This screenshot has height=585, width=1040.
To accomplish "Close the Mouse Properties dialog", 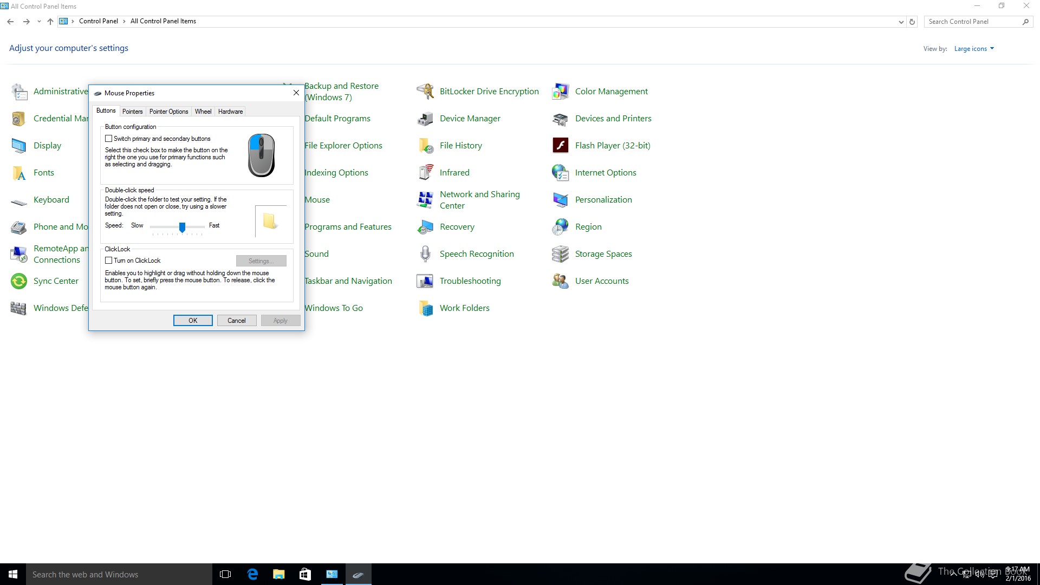I will point(296,93).
